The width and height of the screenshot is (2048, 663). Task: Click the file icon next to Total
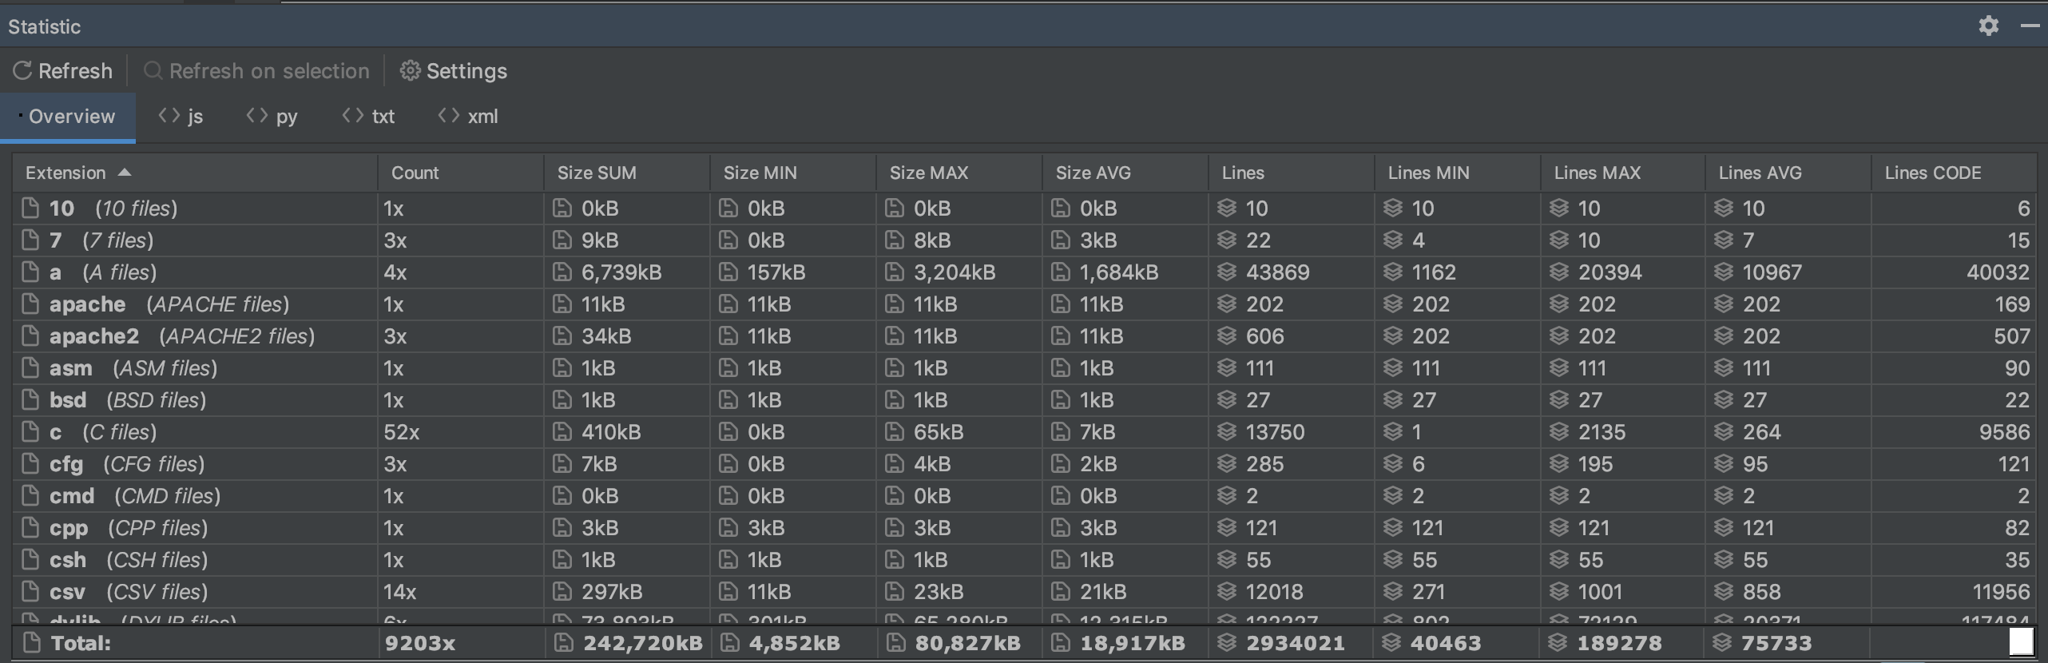32,643
